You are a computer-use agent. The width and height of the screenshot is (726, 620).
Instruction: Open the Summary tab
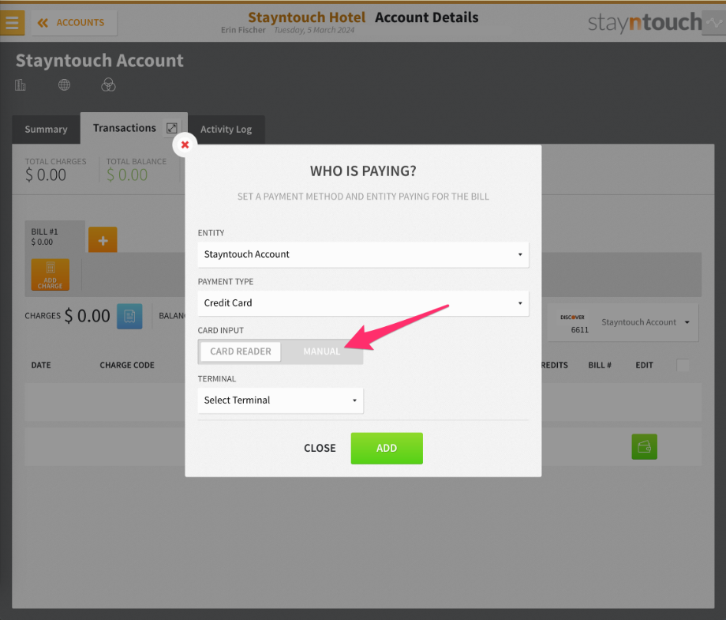(46, 130)
